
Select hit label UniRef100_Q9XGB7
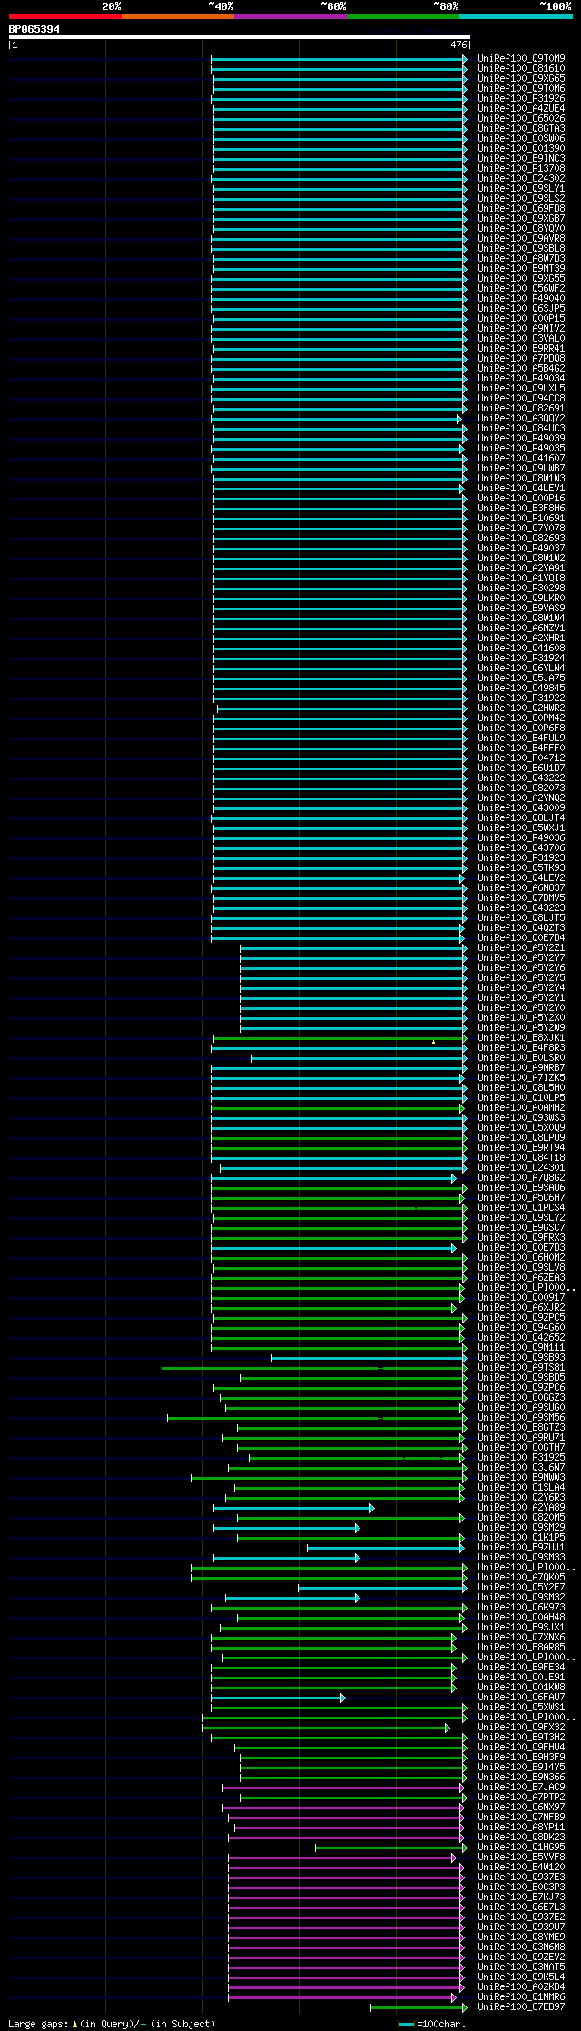coord(521,218)
